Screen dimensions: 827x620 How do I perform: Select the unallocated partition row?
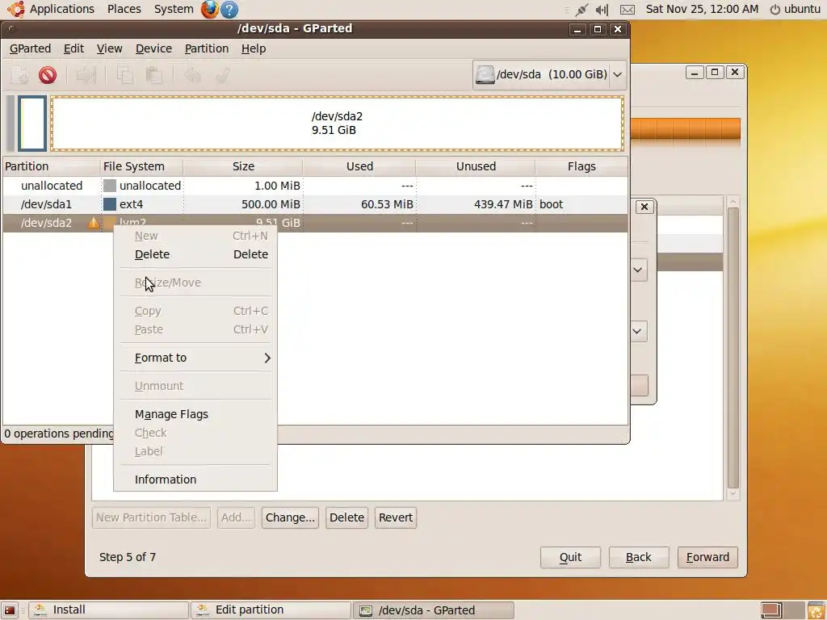316,186
